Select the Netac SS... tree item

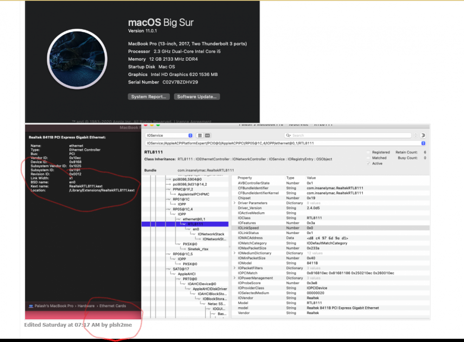point(216,304)
